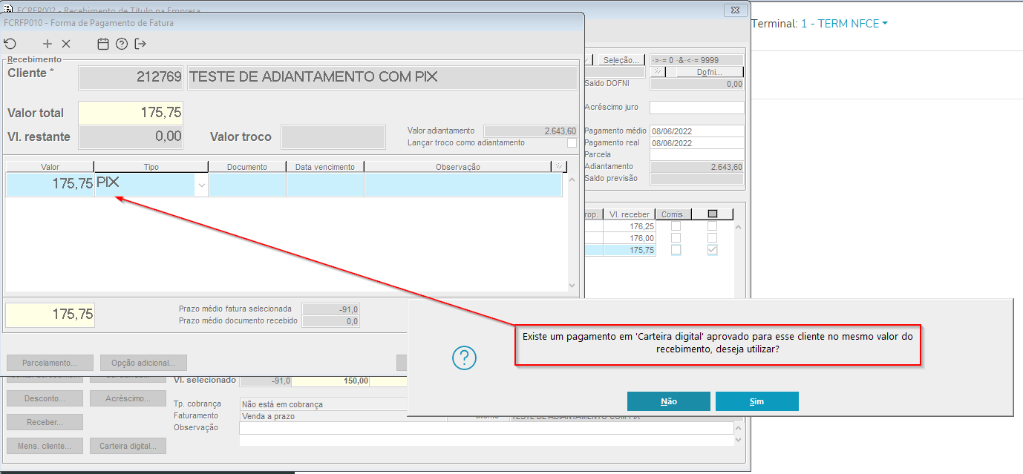Click the grid options icon beside Observação header
The height and width of the screenshot is (474, 1023).
click(558, 167)
